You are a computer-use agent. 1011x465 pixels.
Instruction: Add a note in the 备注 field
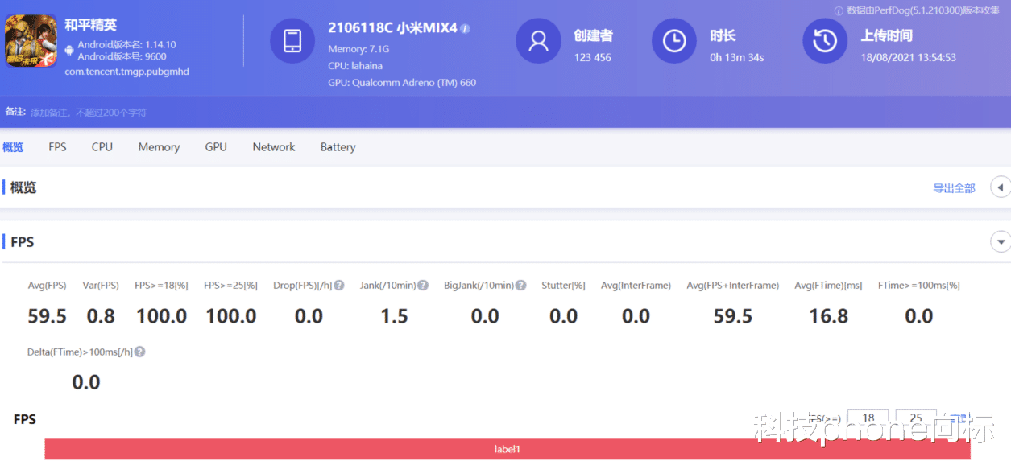pos(89,113)
